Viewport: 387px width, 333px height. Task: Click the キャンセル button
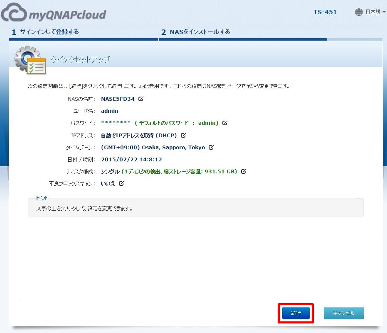pyautogui.click(x=344, y=313)
